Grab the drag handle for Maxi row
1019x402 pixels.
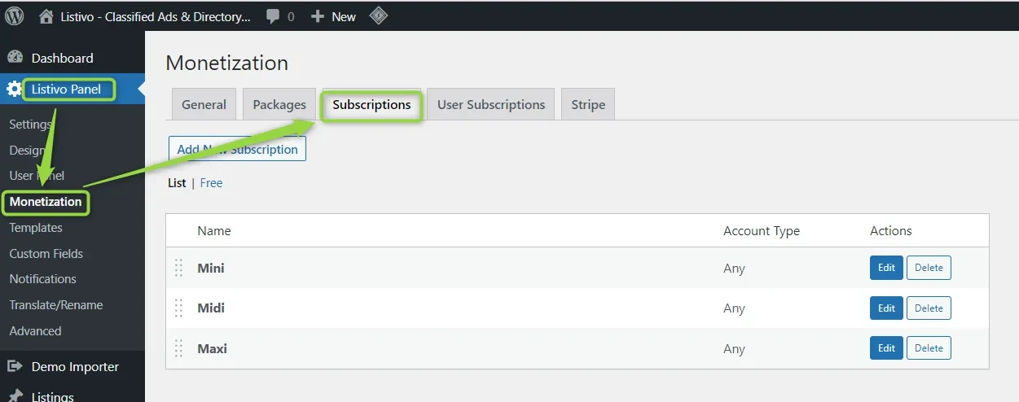(178, 348)
